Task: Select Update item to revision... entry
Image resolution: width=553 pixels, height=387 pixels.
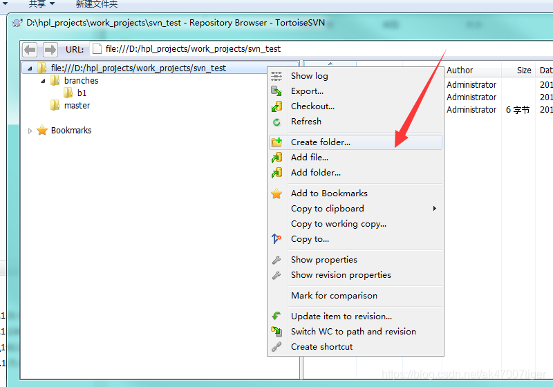Action: (x=355, y=316)
